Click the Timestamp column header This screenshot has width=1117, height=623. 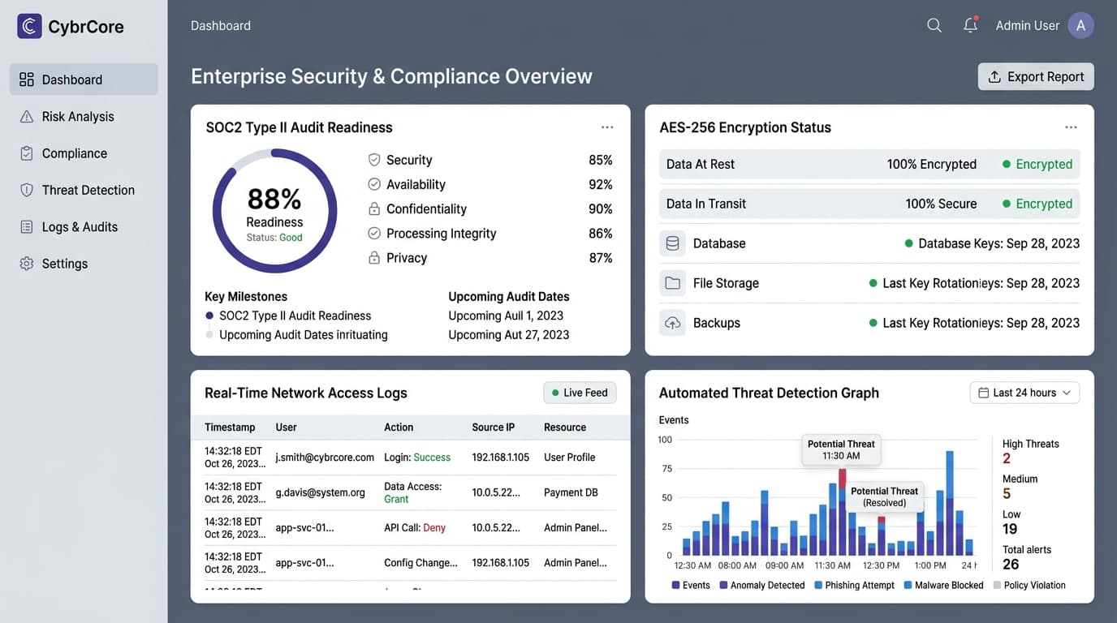pos(230,428)
